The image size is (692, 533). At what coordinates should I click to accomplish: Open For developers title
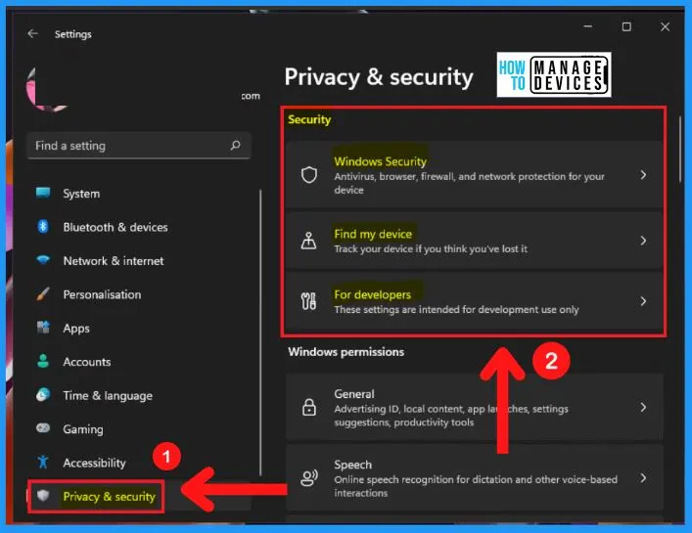pyautogui.click(x=372, y=294)
